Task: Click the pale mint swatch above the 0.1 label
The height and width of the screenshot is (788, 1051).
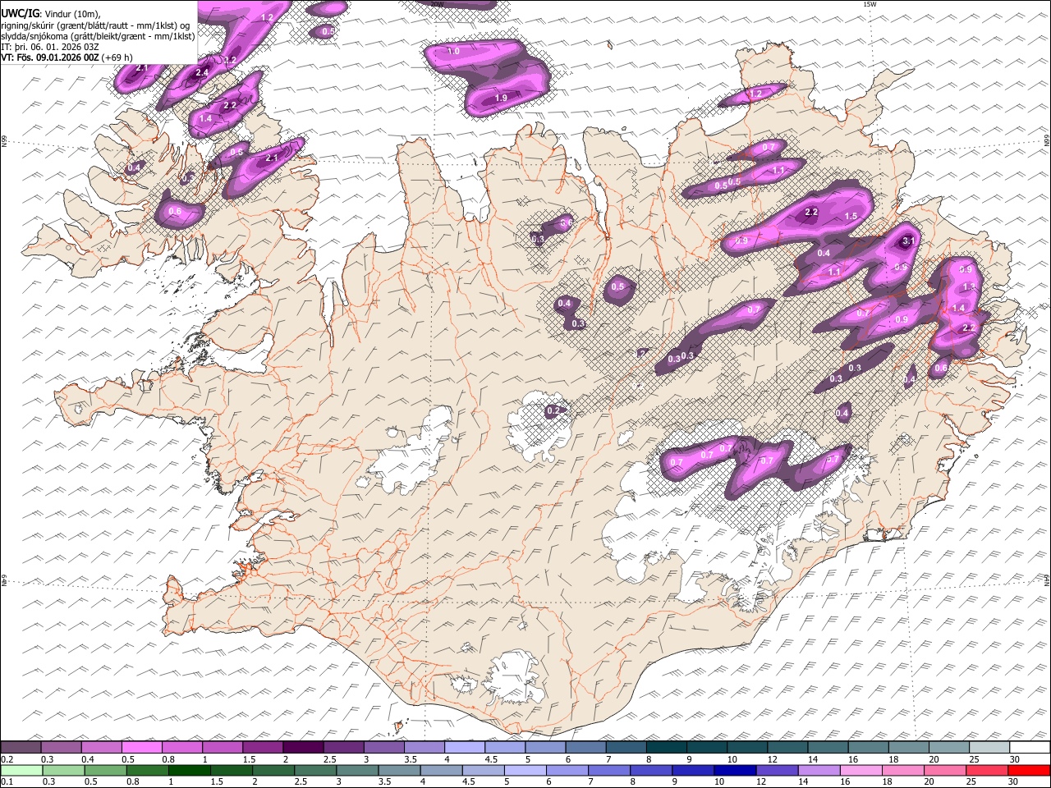Action: (x=21, y=770)
